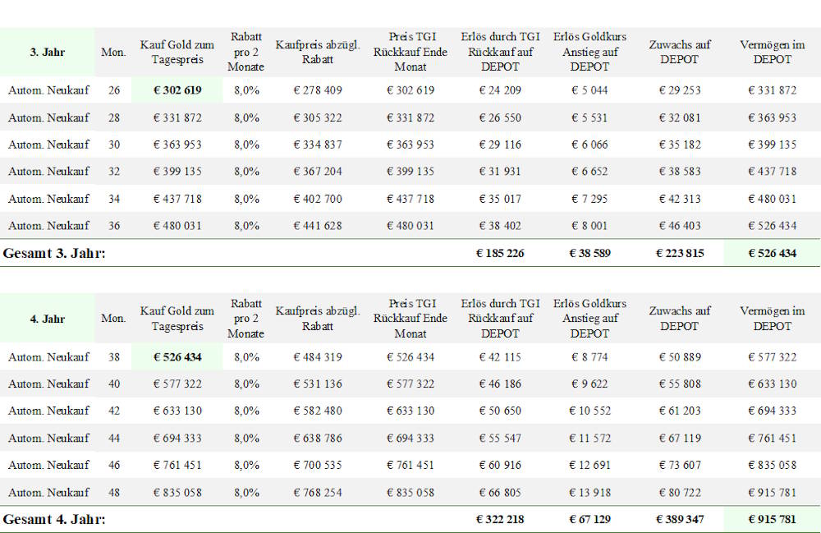Select month number 32
Viewport: 821px width, 533px height.
[114, 171]
